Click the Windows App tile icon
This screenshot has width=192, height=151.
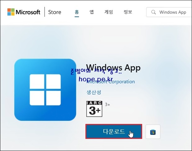(x=45, y=90)
